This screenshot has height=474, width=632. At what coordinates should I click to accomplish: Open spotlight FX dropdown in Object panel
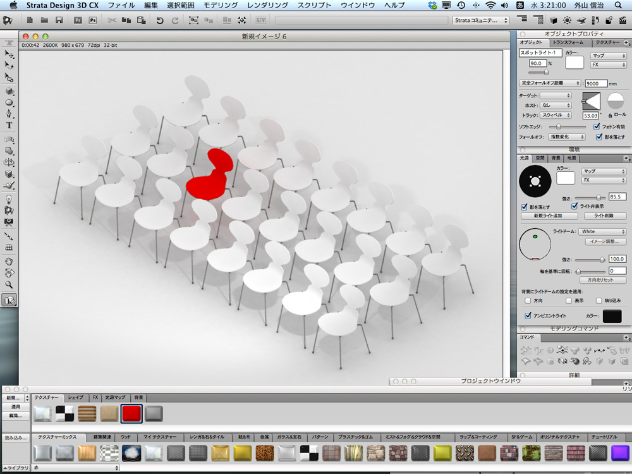(608, 64)
